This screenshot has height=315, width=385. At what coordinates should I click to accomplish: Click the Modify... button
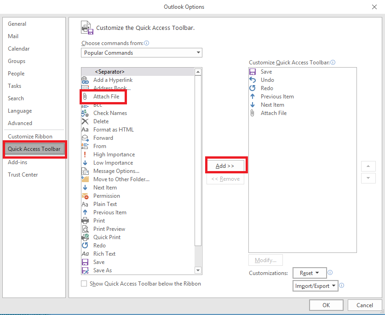[x=265, y=260]
